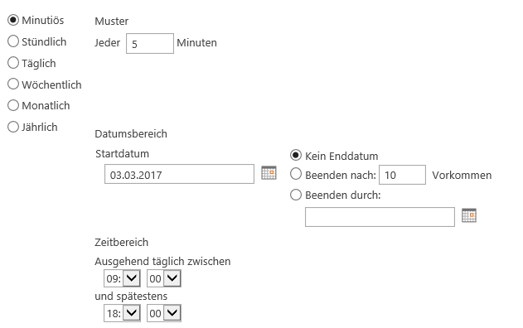This screenshot has height=328, width=523.
Task: Select the Wöchentlich radio button
Action: pyautogui.click(x=13, y=84)
